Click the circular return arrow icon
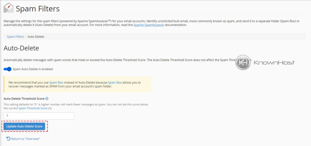The height and width of the screenshot is (146, 311). 8,138
